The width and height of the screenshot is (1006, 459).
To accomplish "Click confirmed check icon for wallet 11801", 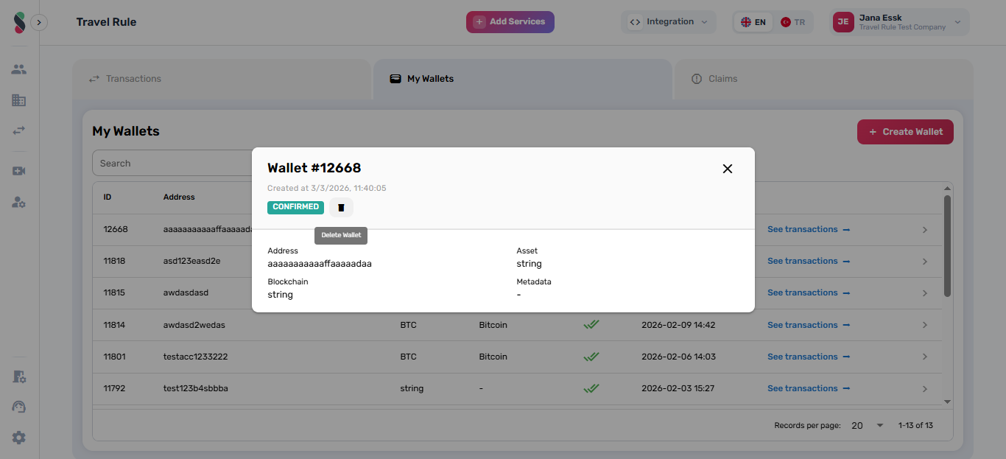I will (591, 357).
